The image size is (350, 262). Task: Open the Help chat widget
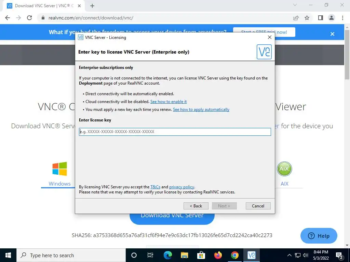tap(319, 236)
